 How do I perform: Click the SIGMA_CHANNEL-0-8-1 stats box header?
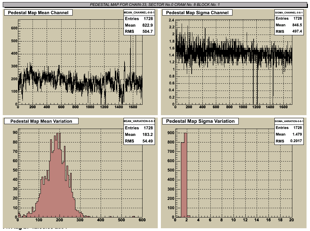point(289,12)
